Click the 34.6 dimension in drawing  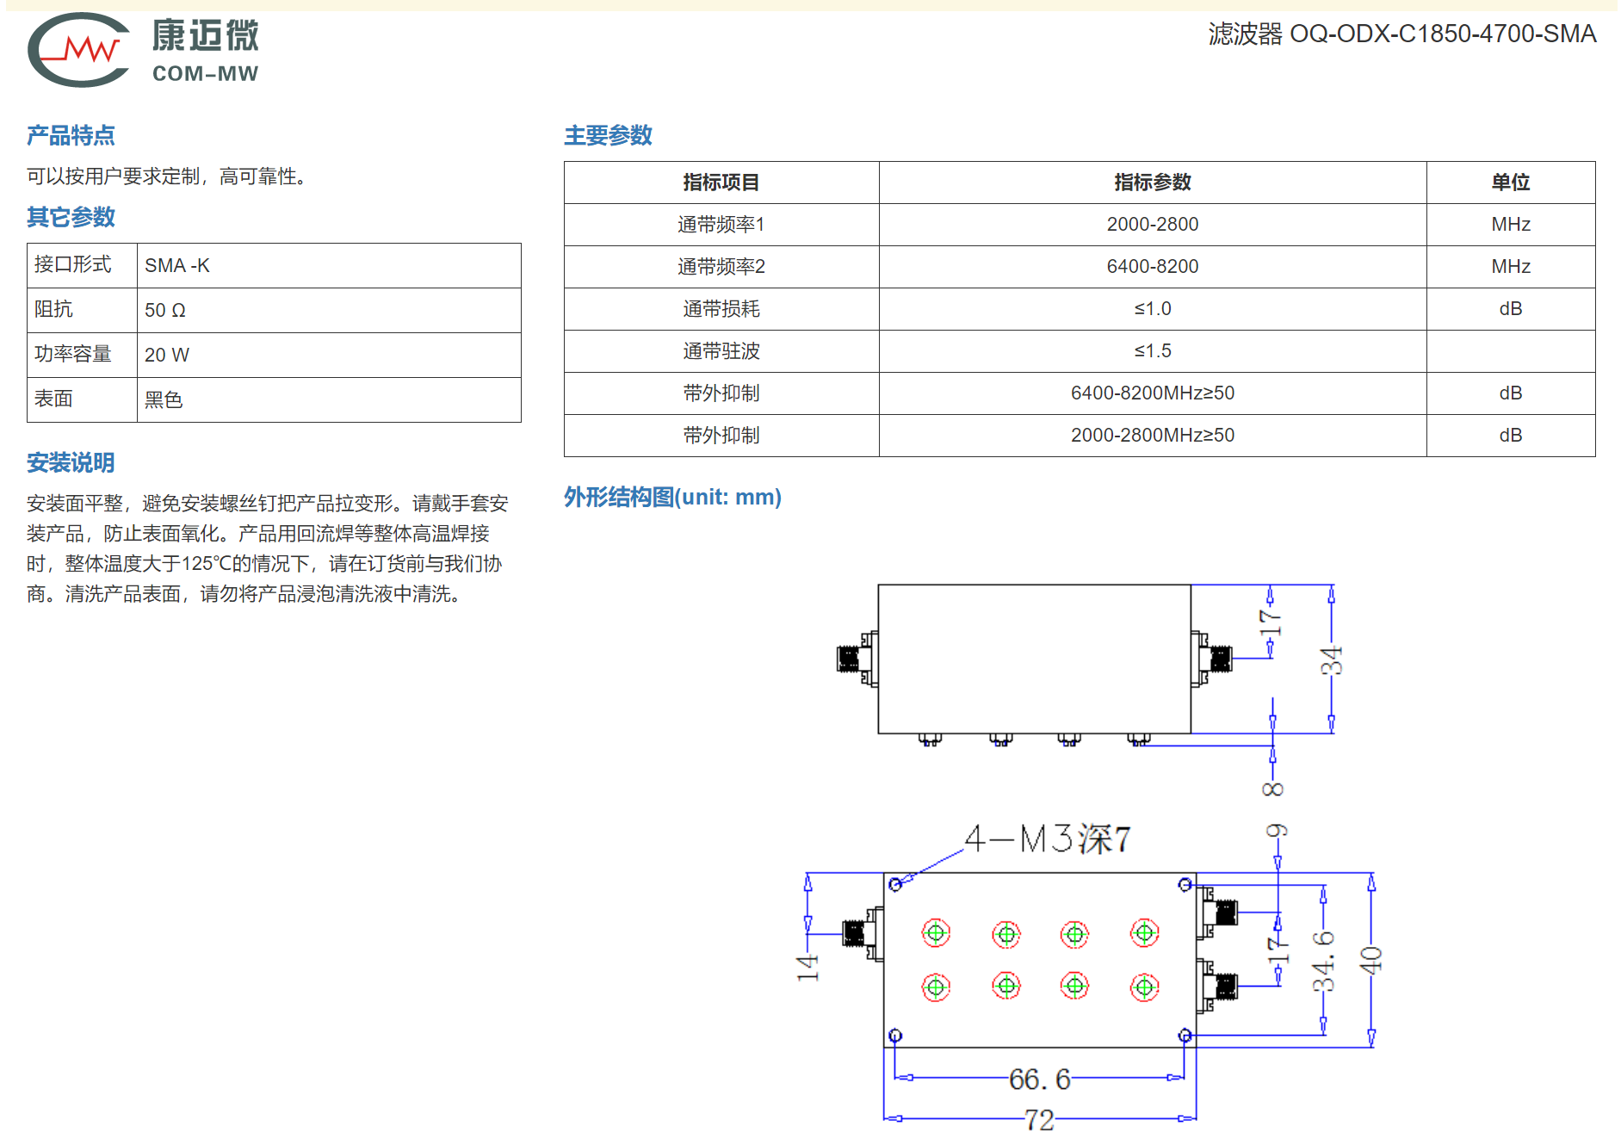[x=1323, y=961]
